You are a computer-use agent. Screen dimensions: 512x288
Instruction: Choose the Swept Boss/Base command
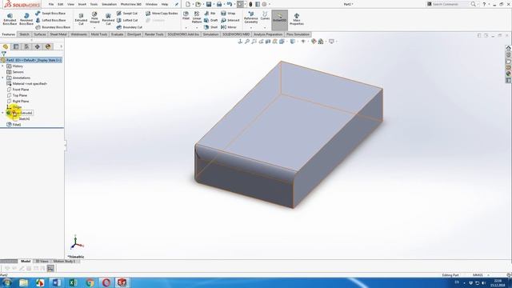point(50,14)
